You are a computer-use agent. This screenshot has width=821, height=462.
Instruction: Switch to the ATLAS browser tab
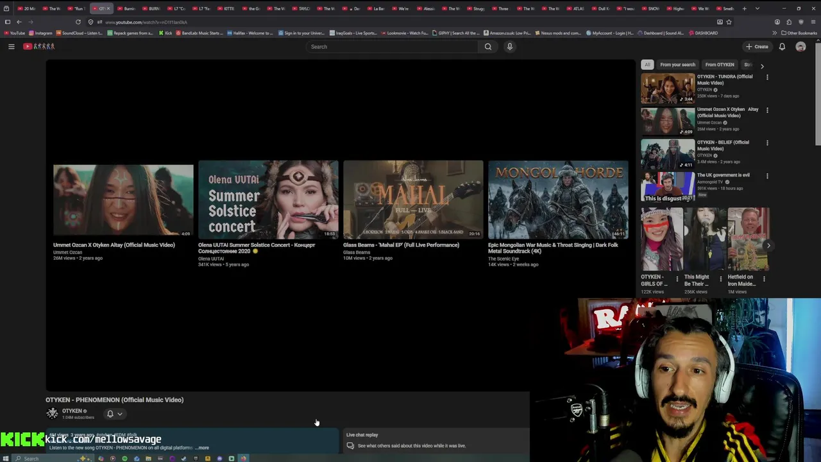(575, 8)
